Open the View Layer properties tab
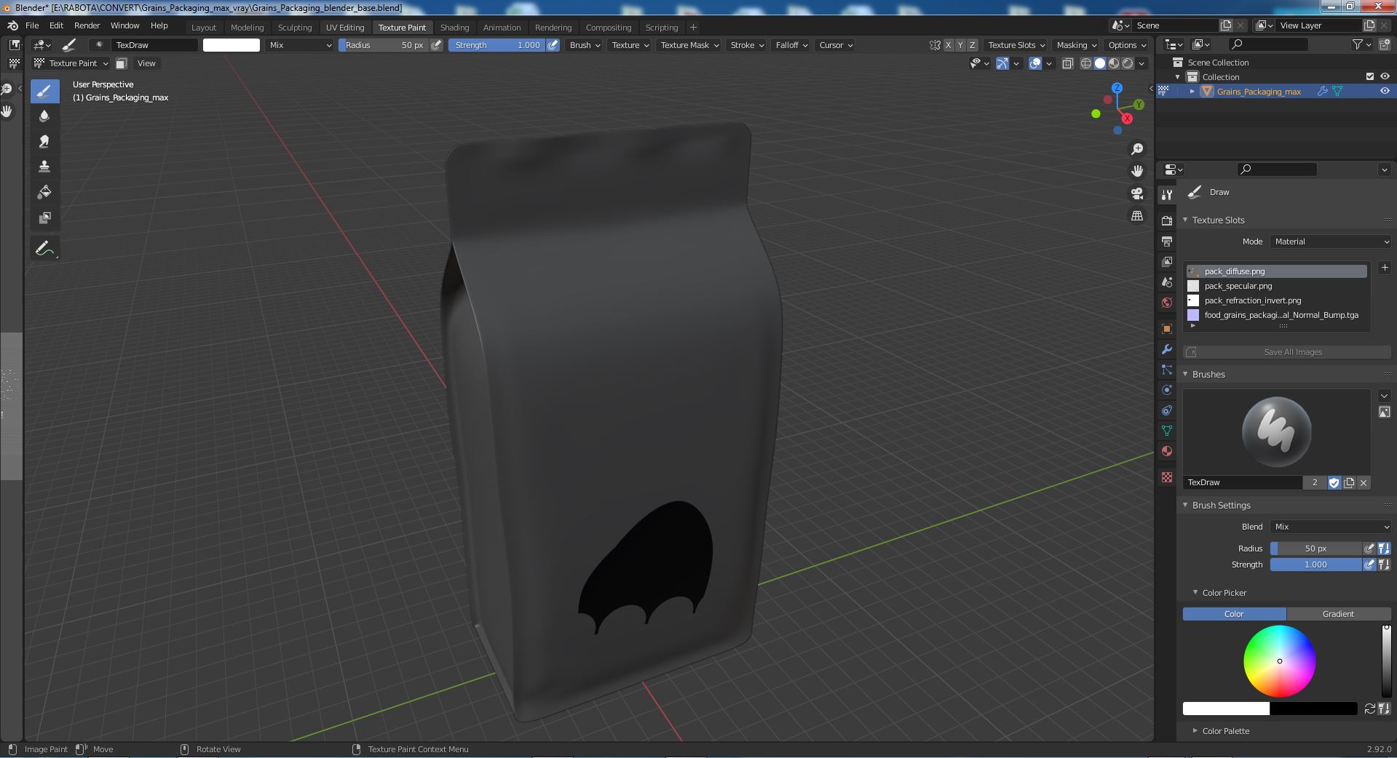This screenshot has width=1397, height=758. [1167, 261]
